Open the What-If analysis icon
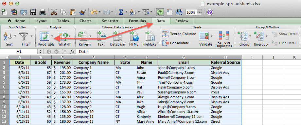 click(63, 36)
